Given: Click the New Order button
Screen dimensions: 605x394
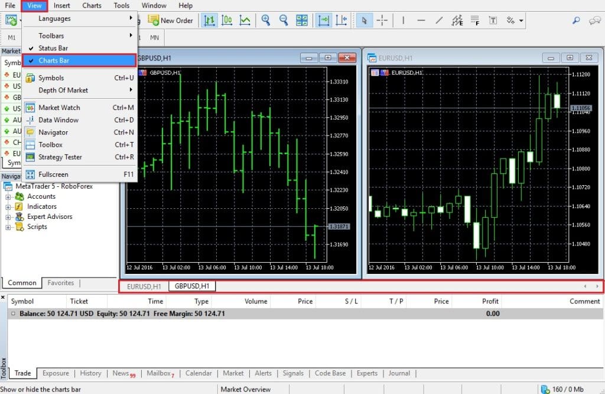Looking at the screenshot, I should pyautogui.click(x=170, y=21).
